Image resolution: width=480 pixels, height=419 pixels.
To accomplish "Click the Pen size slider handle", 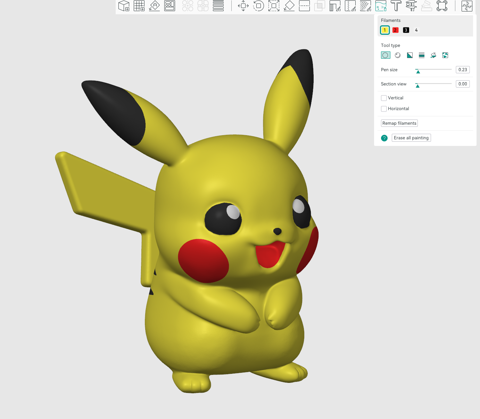I will pyautogui.click(x=418, y=72).
